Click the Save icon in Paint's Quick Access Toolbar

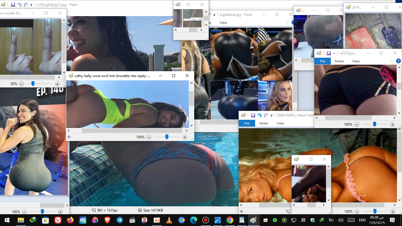(12, 4)
